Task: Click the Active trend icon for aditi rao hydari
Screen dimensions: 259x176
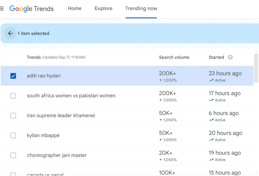Action: click(x=211, y=81)
